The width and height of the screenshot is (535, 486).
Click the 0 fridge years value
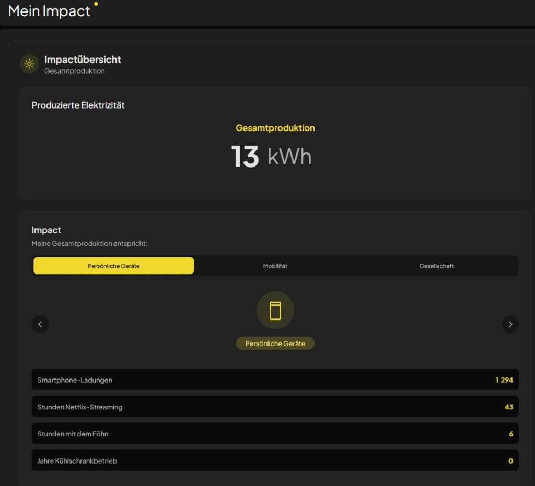(x=510, y=460)
